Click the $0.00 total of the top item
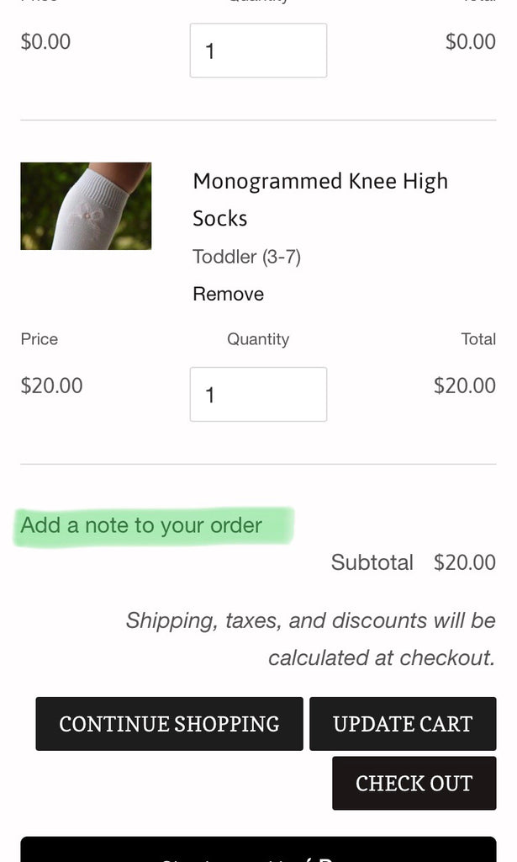This screenshot has height=862, width=517. [470, 42]
